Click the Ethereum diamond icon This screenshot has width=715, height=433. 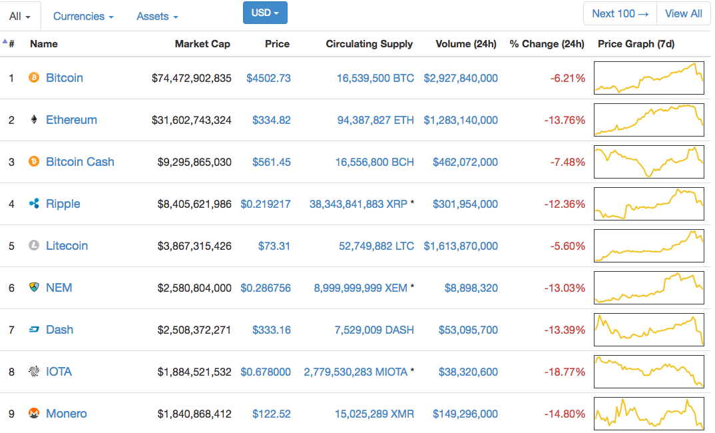coord(34,120)
